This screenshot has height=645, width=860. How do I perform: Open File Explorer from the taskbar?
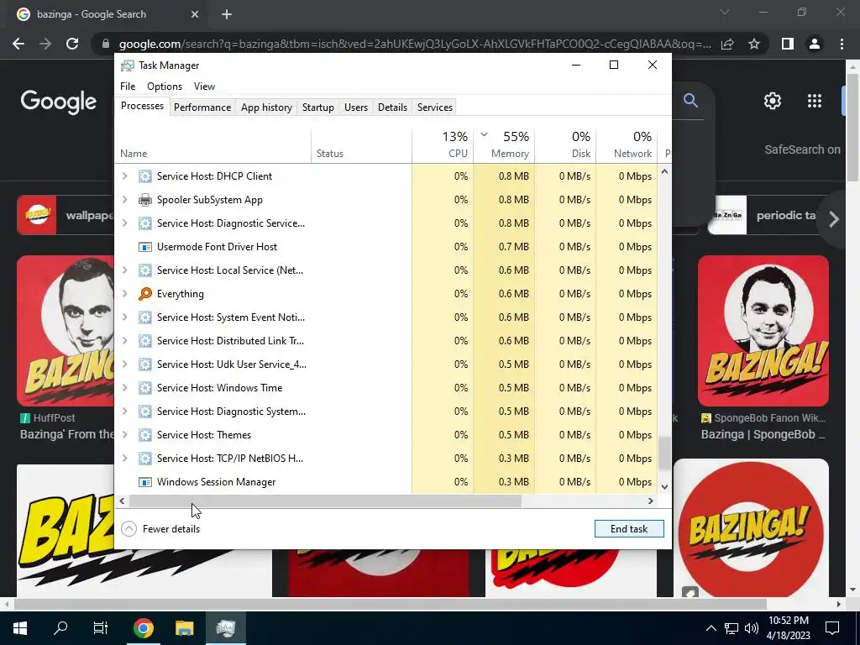[184, 628]
